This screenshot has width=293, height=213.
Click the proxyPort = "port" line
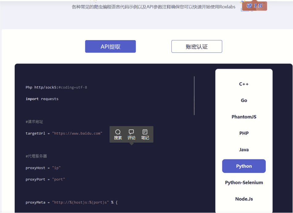pyautogui.click(x=45, y=179)
